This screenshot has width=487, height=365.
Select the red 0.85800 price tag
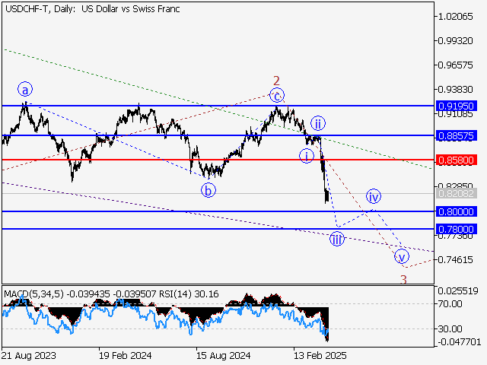(457, 160)
